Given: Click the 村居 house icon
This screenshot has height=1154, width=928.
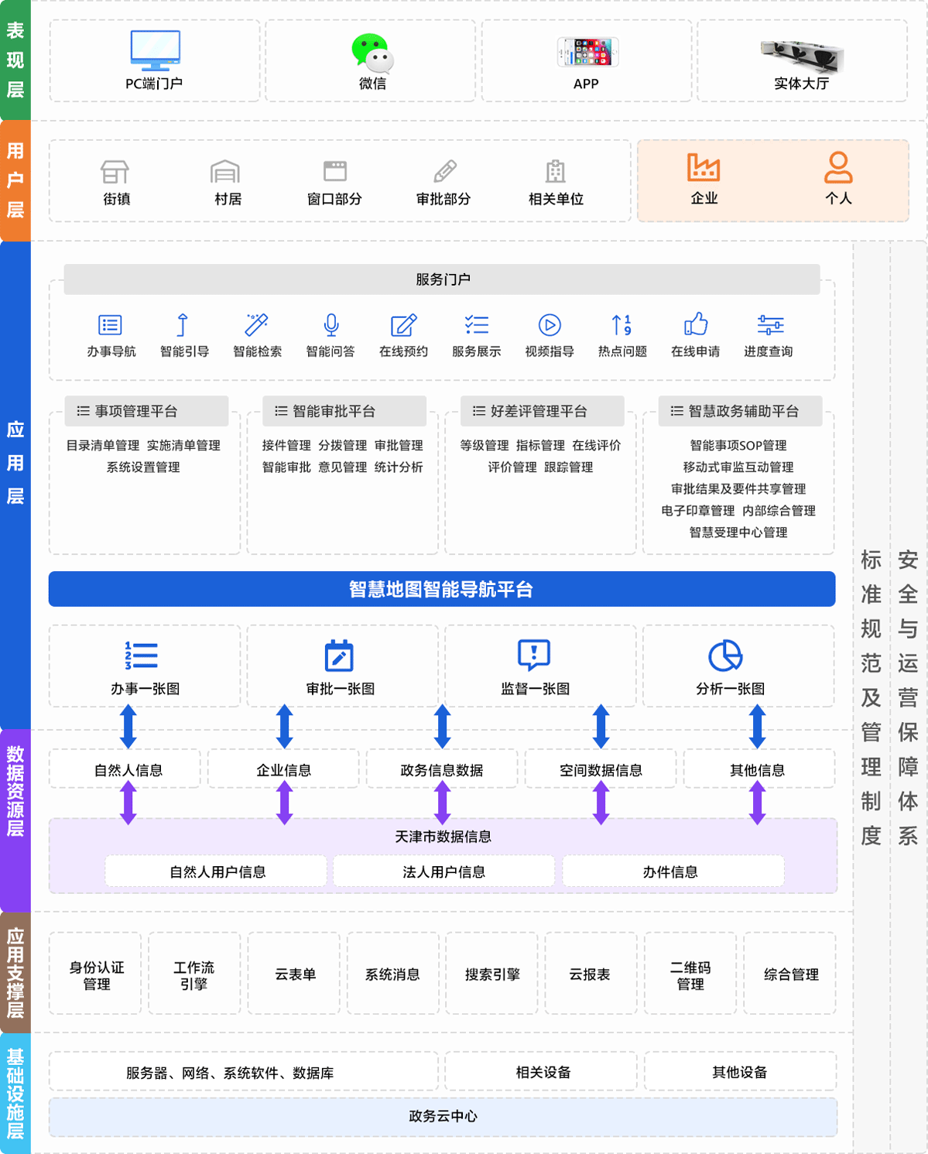Looking at the screenshot, I should tap(225, 171).
